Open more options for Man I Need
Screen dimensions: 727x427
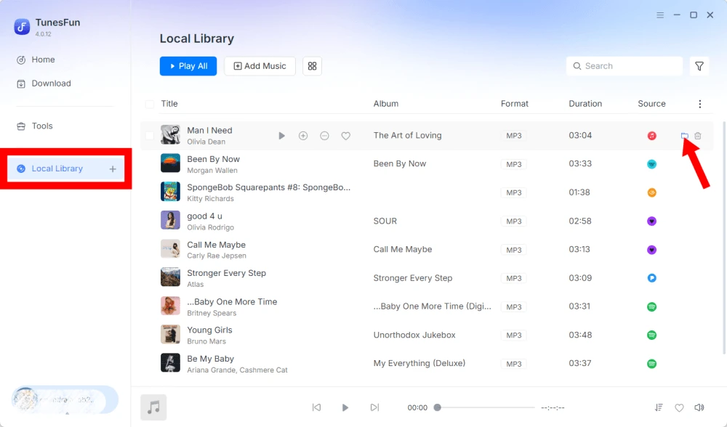(x=324, y=136)
